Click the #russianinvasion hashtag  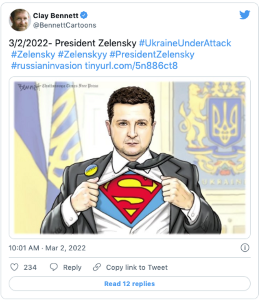(46, 66)
